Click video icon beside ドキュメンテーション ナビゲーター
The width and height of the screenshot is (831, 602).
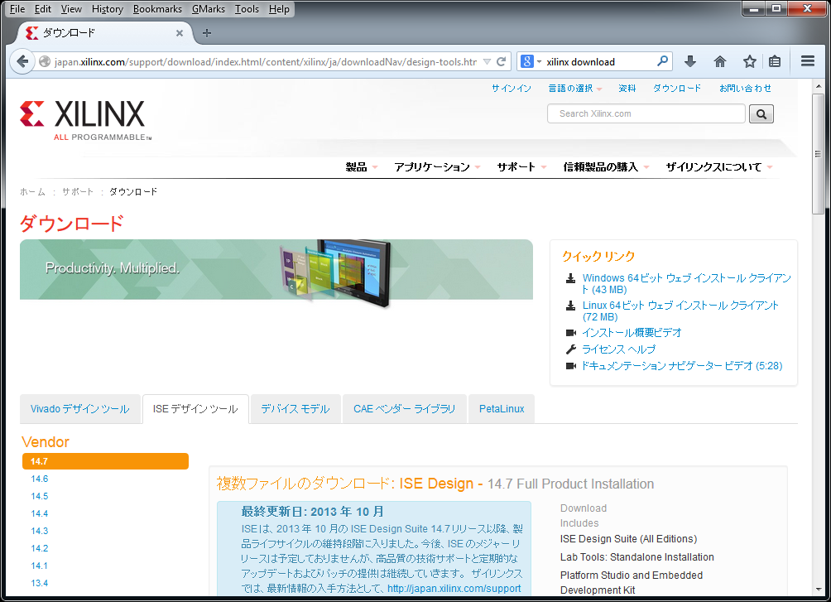[571, 365]
